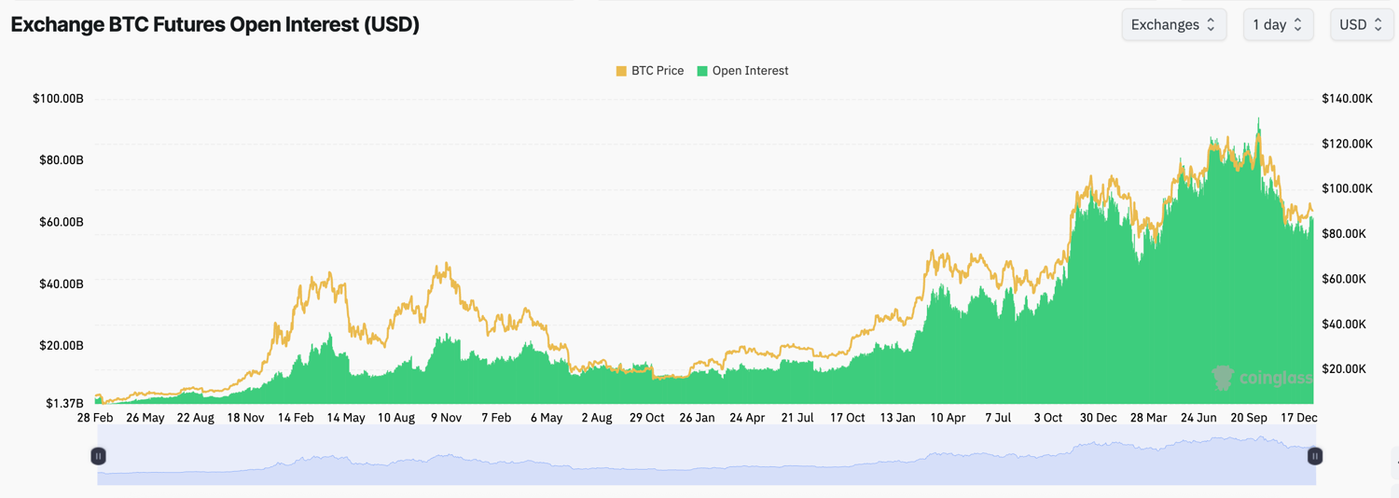Click the 9 Nov date axis label
The width and height of the screenshot is (1399, 498).
click(x=446, y=418)
